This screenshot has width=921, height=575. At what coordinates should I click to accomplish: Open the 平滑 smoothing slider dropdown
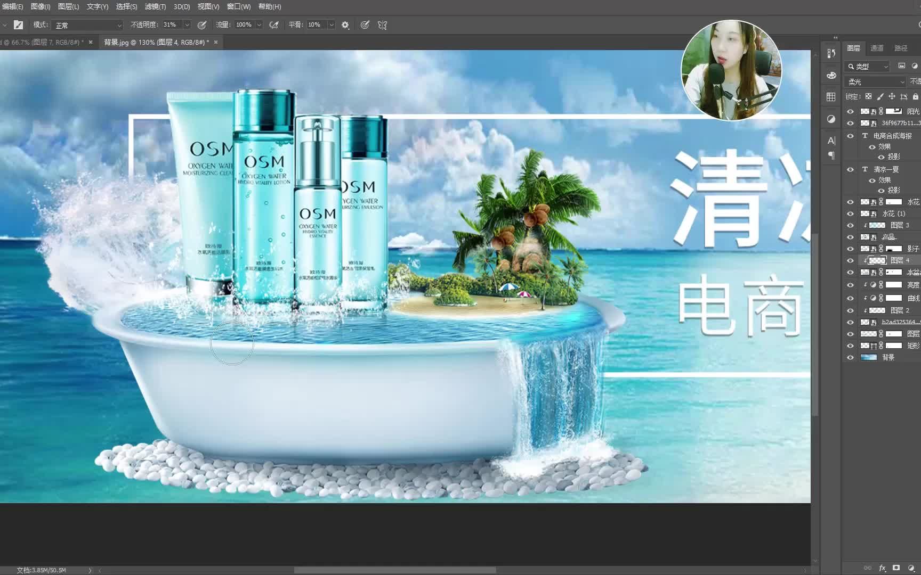point(332,24)
